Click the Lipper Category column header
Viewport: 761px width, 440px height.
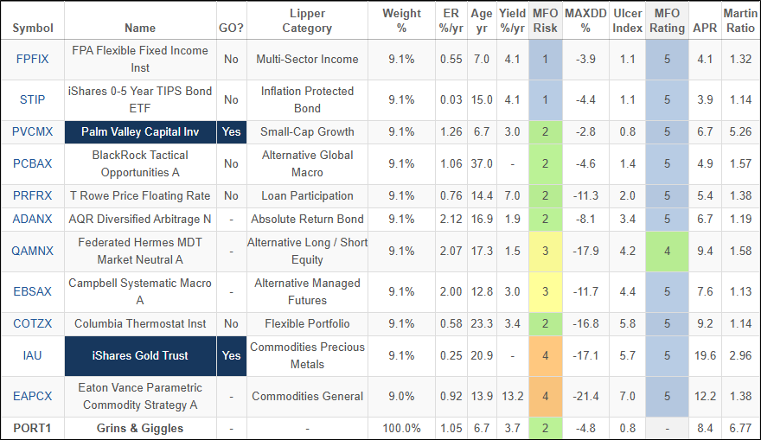click(x=307, y=21)
